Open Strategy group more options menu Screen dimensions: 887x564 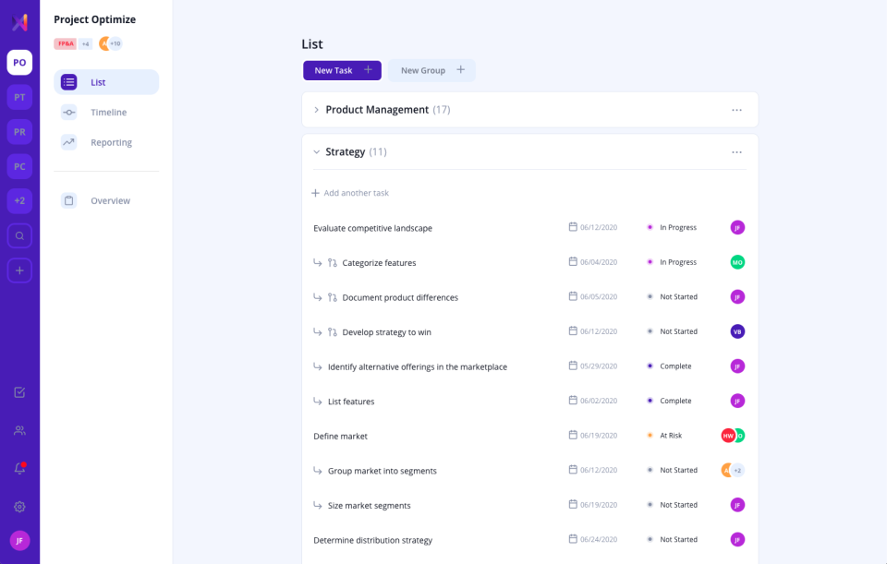pyautogui.click(x=736, y=152)
